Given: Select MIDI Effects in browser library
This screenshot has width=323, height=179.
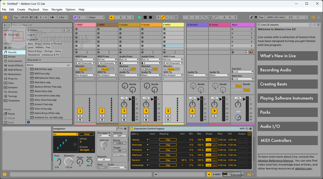Looking at the screenshot, I should 15,70.
